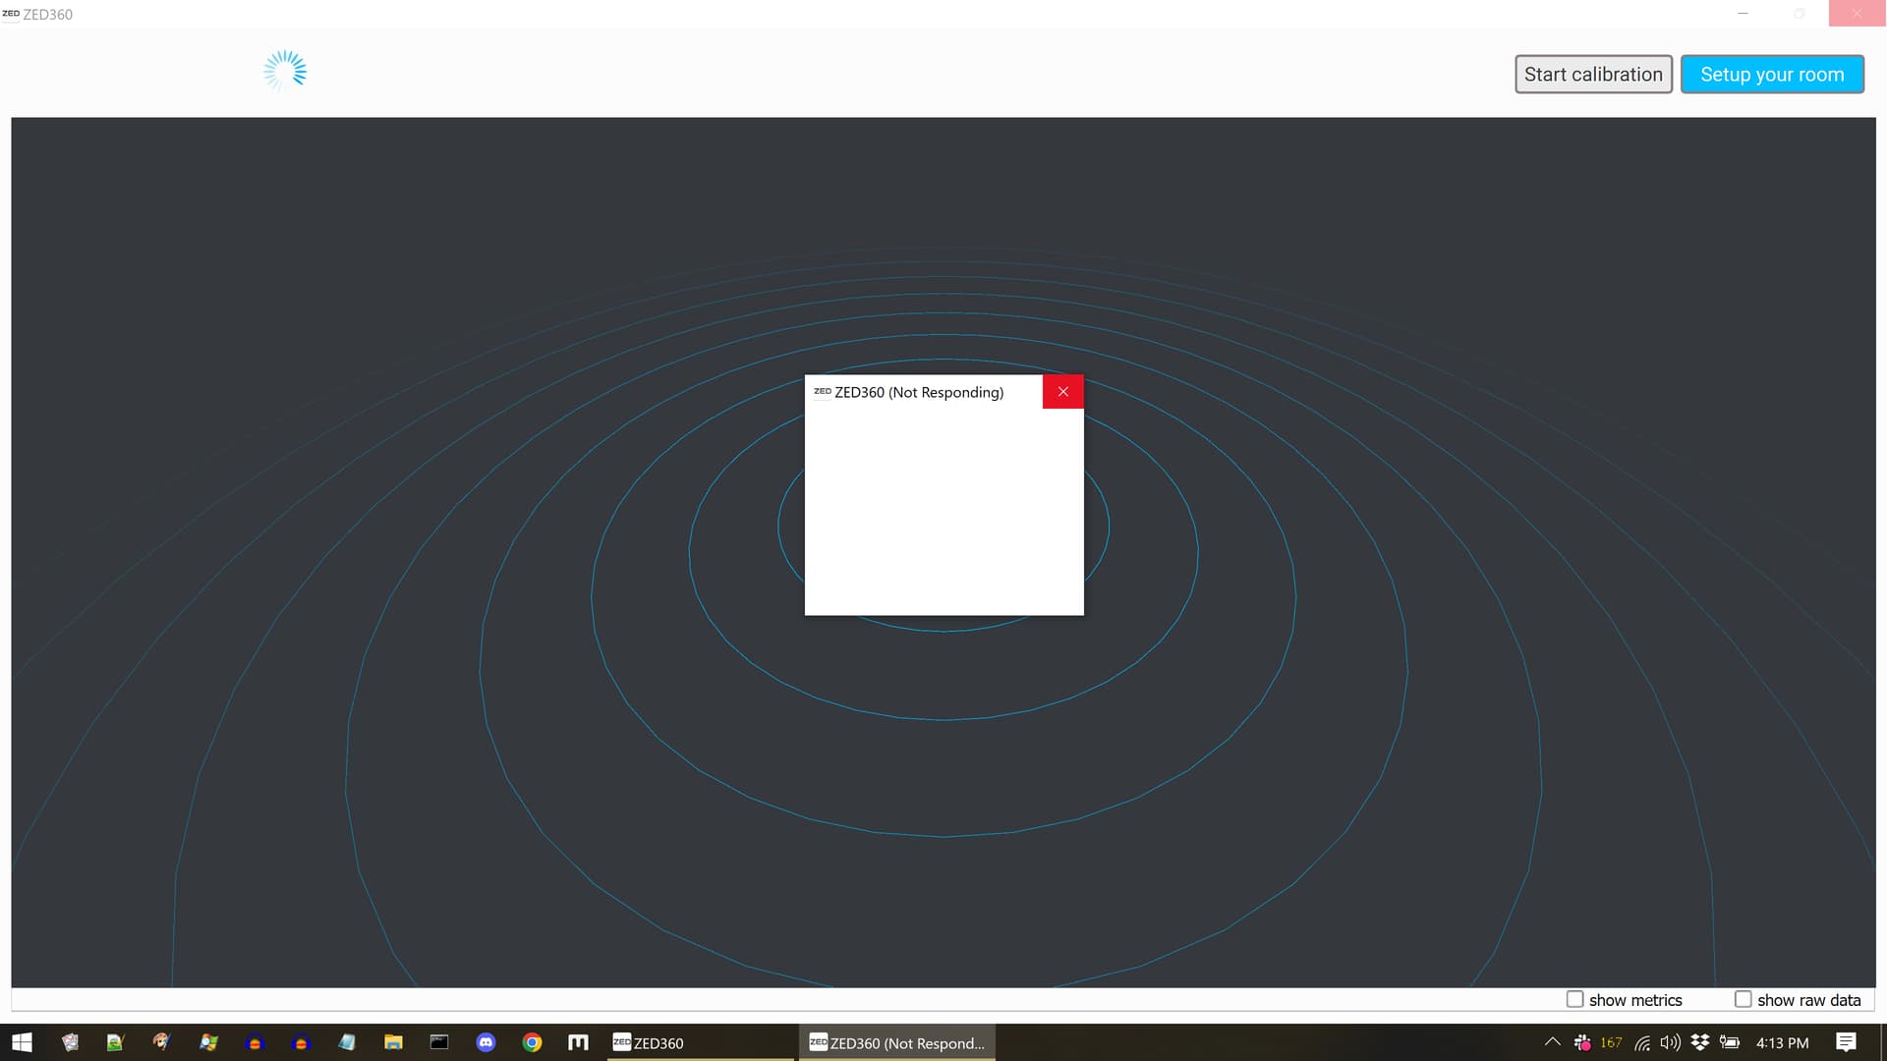Open the 4:13 PM clock calendar
The image size is (1887, 1061).
pyautogui.click(x=1782, y=1042)
